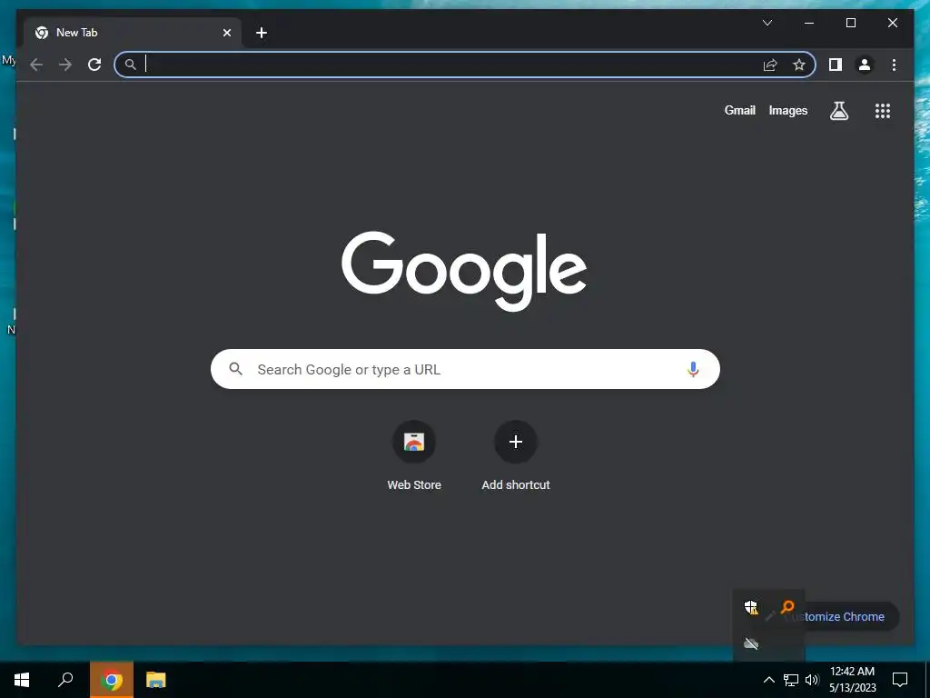Image resolution: width=930 pixels, height=698 pixels.
Task: Open Windows Security shield tray icon
Action: coord(751,607)
